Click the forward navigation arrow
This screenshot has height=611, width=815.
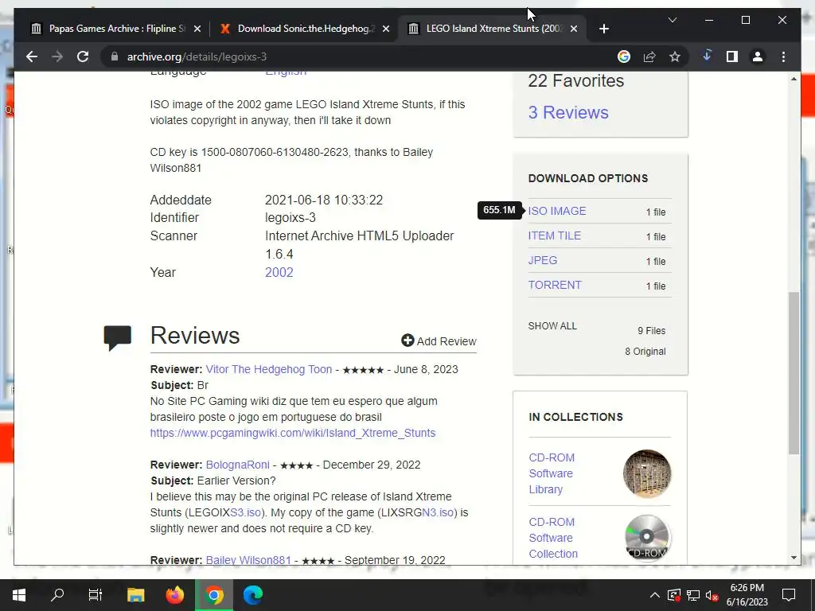pos(57,56)
